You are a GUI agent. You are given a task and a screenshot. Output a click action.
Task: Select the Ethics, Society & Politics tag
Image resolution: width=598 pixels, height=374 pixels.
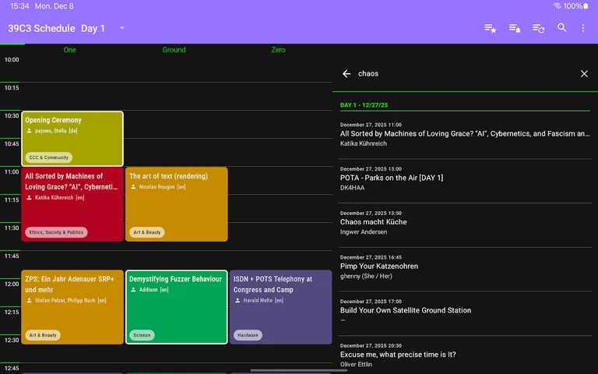pos(56,232)
